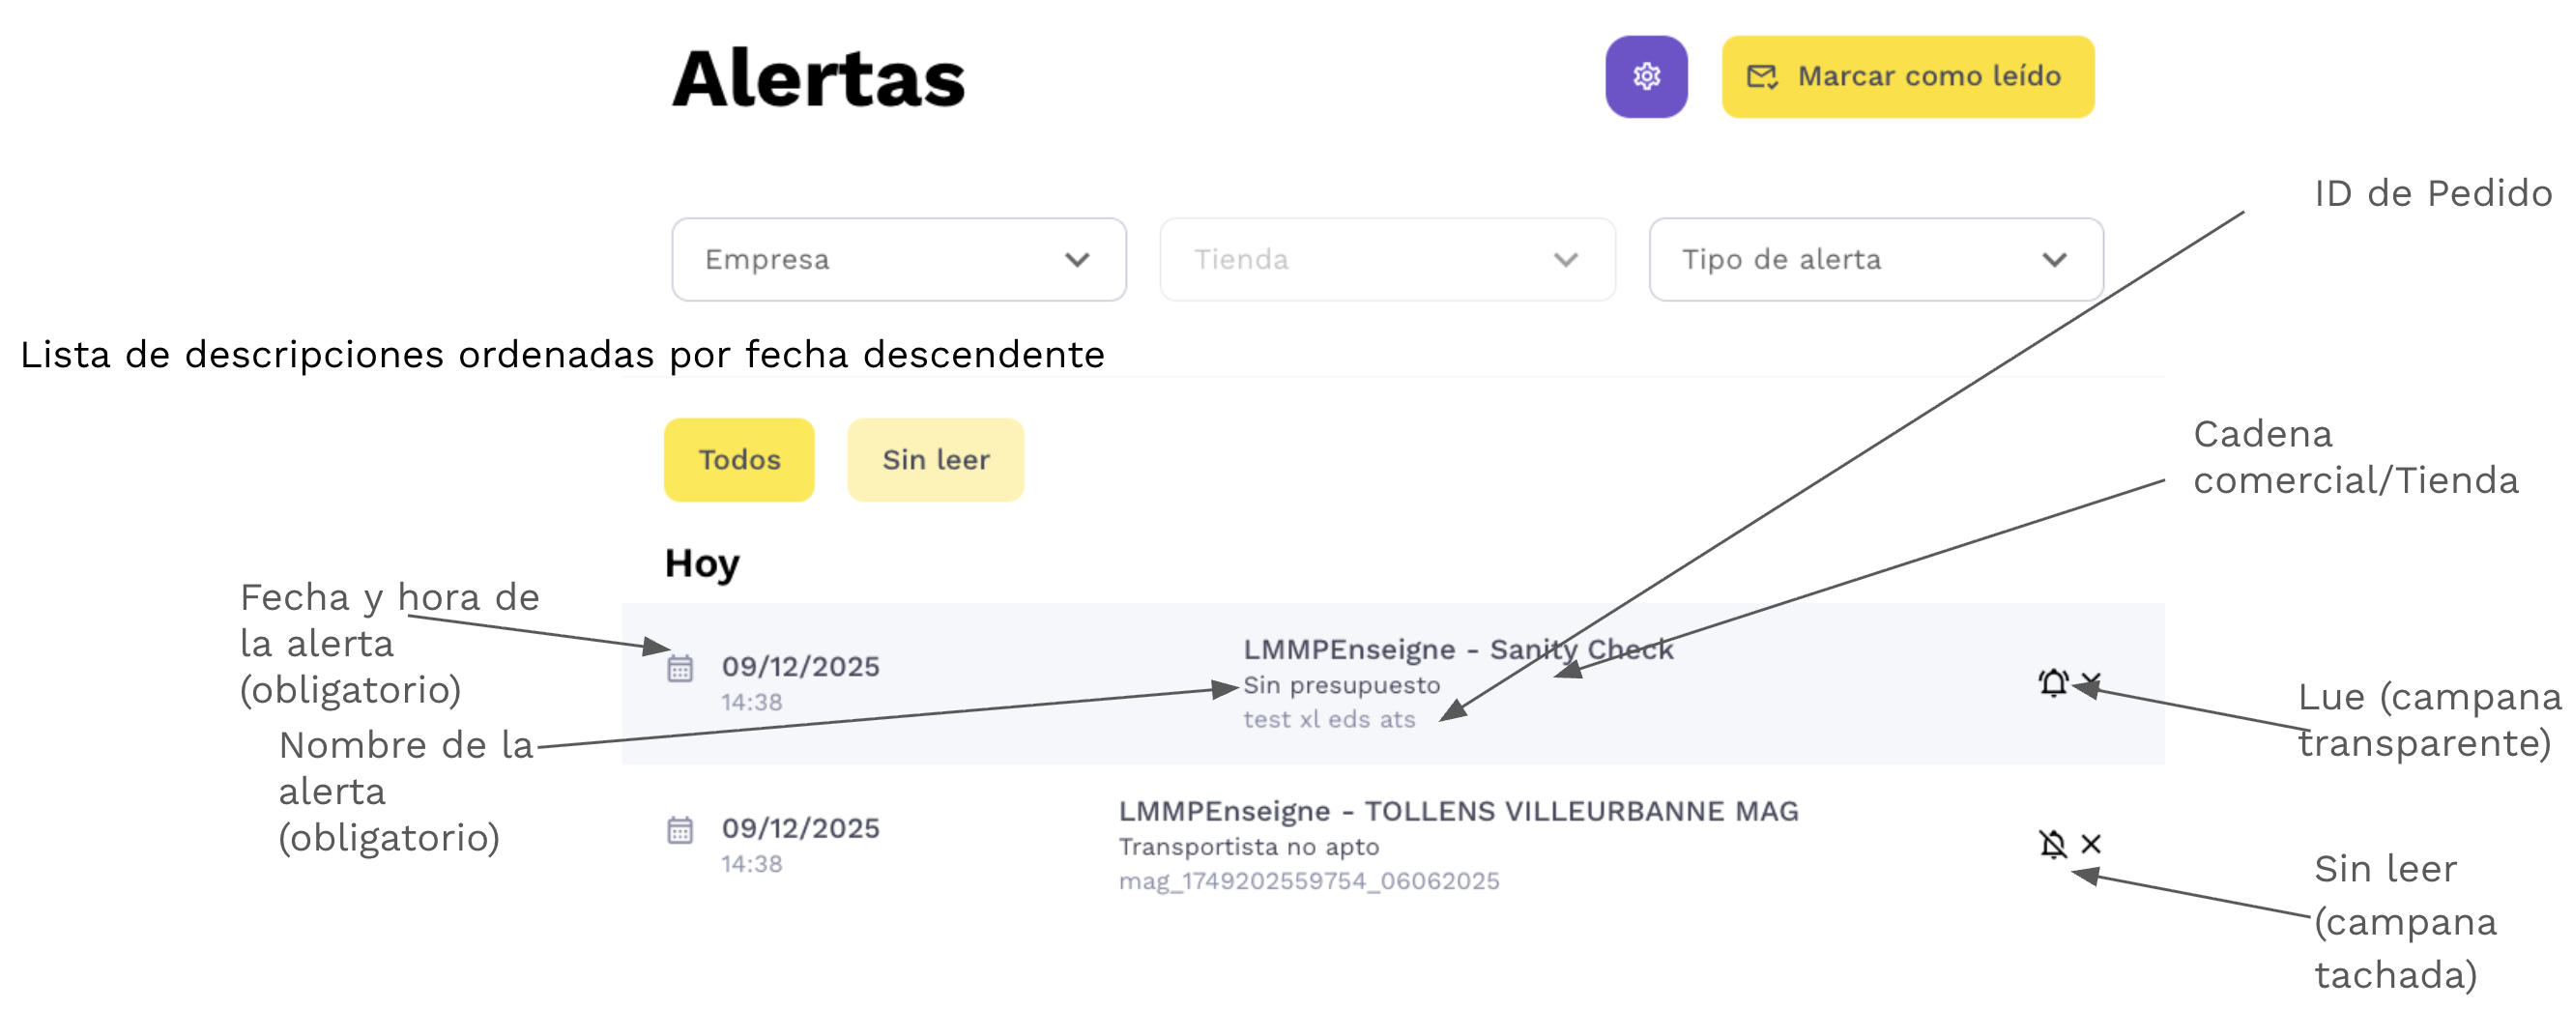
Task: Select the Todos filter tab
Action: click(x=738, y=459)
